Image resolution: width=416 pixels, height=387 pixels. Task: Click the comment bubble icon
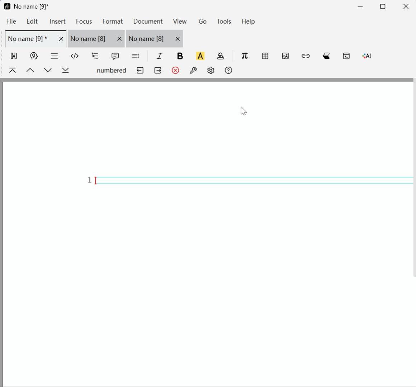coord(115,56)
